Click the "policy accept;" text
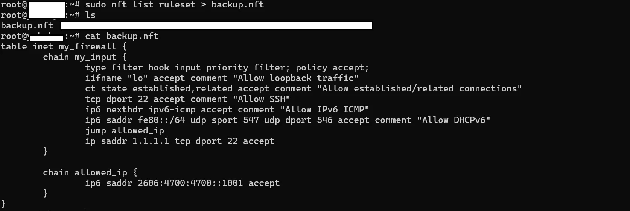Image resolution: width=630 pixels, height=211 pixels. point(332,67)
